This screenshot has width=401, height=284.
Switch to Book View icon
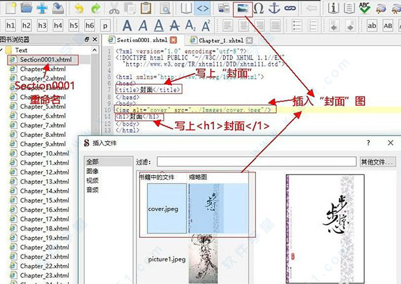(186, 8)
